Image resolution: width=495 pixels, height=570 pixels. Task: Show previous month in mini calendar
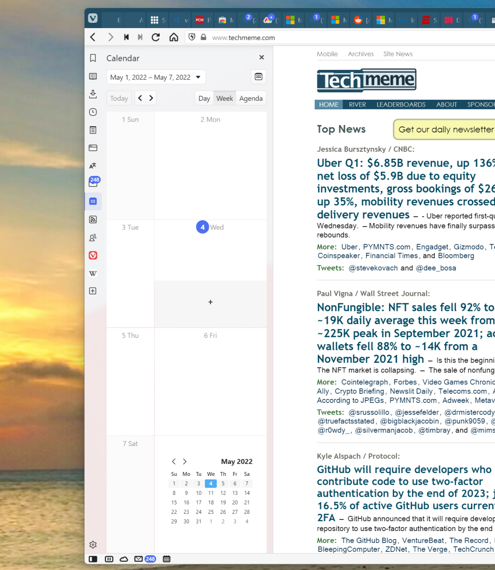(174, 461)
